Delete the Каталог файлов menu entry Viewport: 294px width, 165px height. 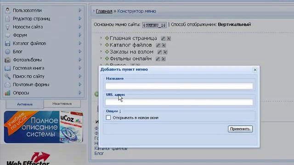click(x=164, y=45)
